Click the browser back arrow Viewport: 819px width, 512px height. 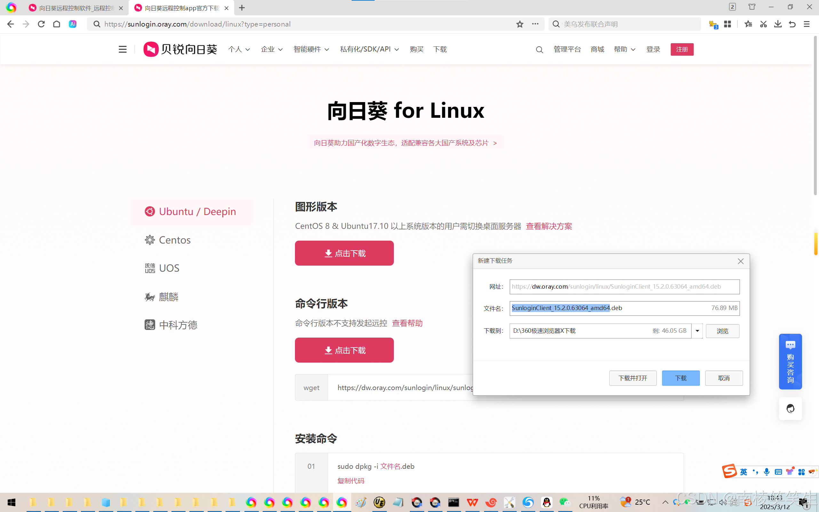11,24
